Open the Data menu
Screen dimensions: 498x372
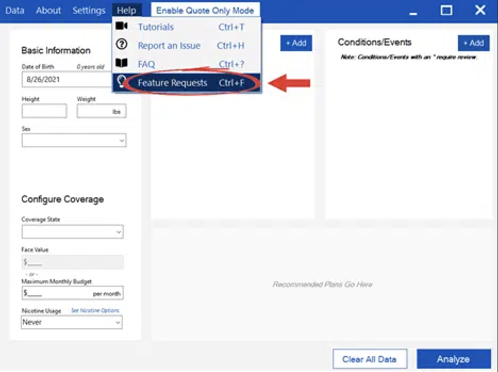point(14,10)
